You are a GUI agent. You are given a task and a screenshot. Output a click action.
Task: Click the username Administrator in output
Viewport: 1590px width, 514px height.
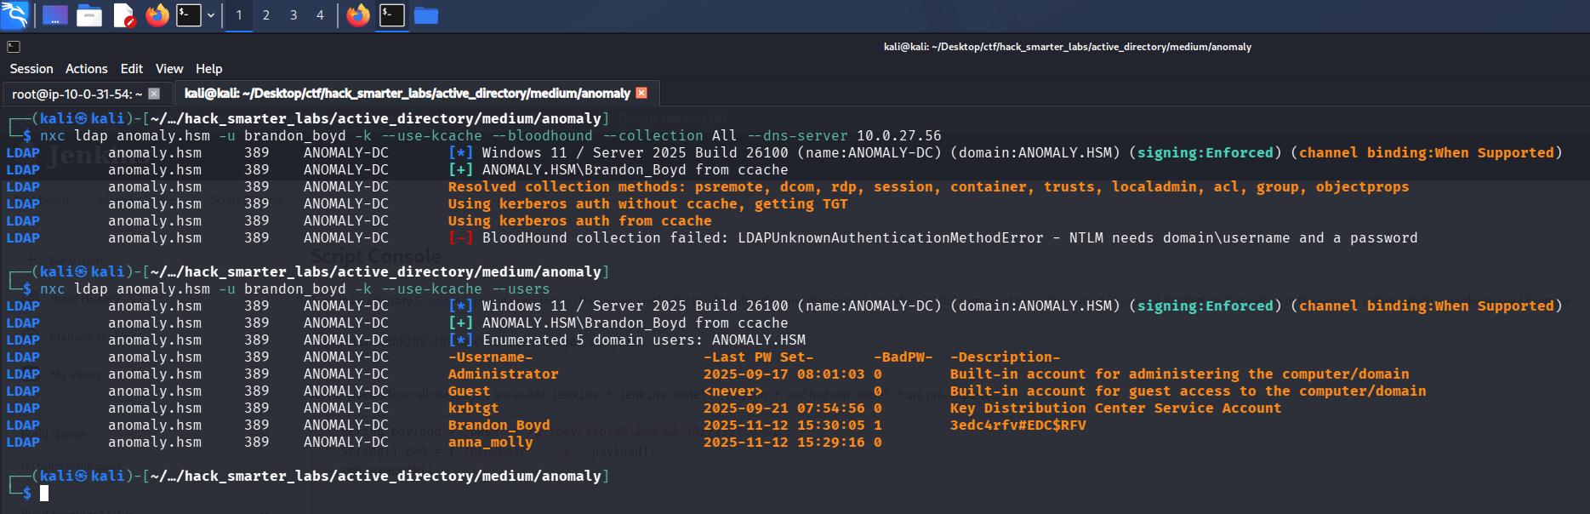(504, 374)
